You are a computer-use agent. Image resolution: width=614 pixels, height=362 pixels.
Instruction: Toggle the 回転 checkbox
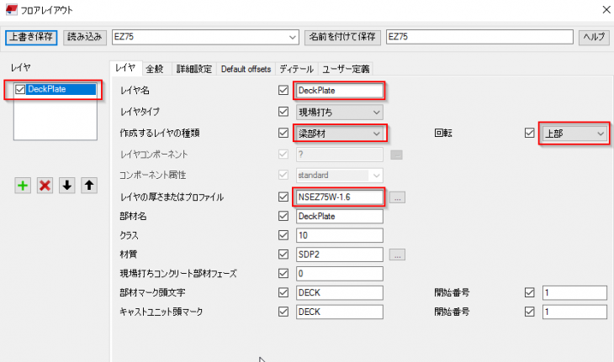pyautogui.click(x=529, y=133)
